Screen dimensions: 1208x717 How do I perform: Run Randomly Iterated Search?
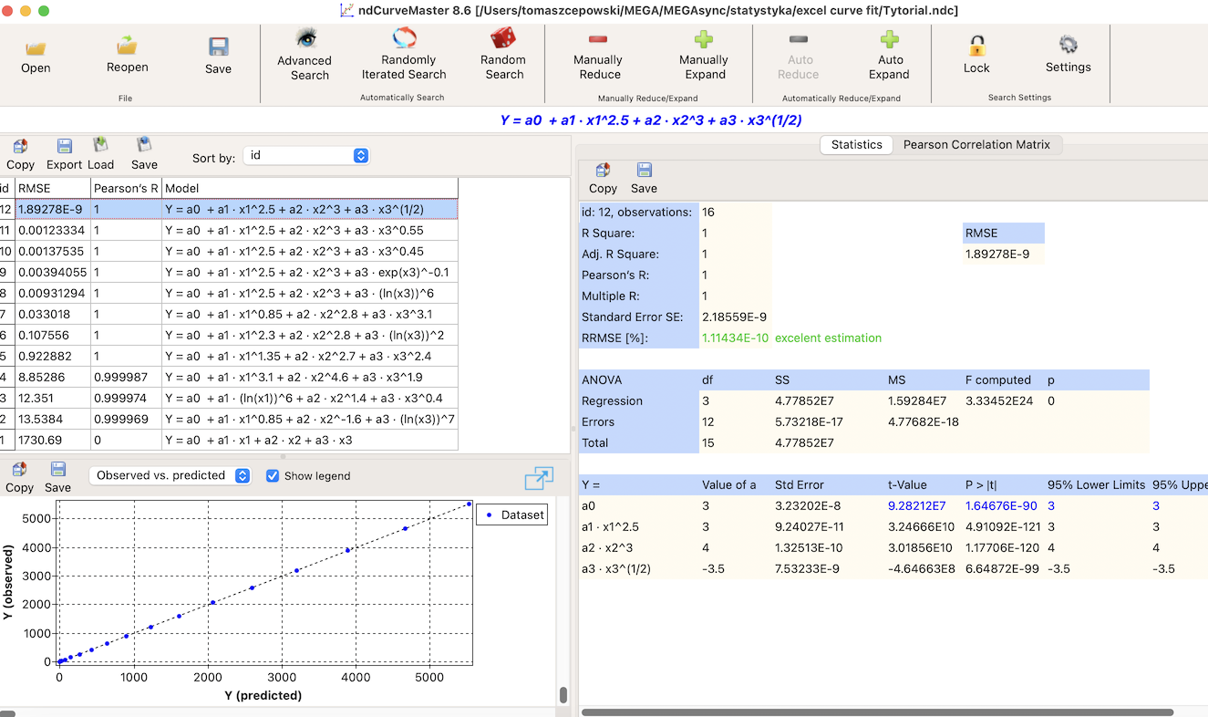click(x=404, y=38)
